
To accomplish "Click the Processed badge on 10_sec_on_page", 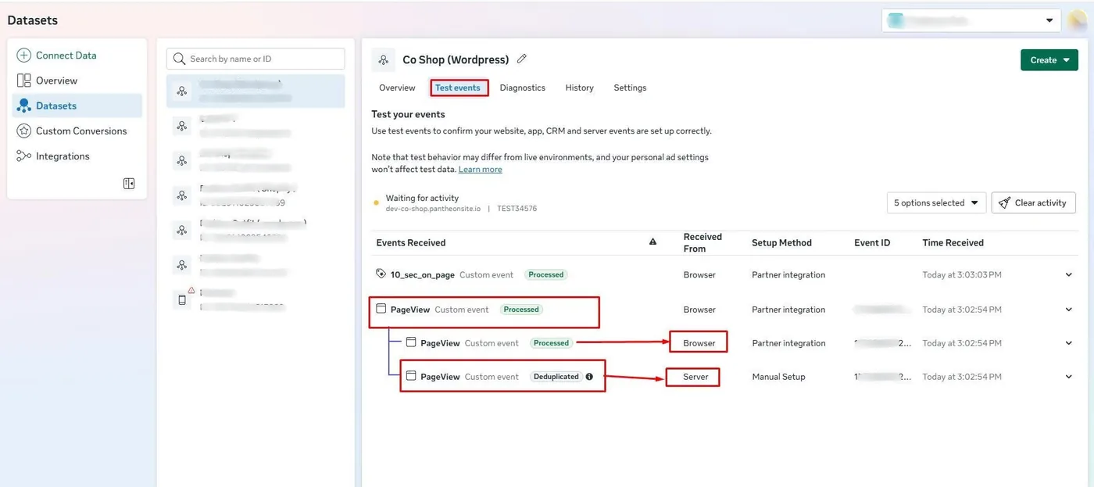I will tap(546, 274).
